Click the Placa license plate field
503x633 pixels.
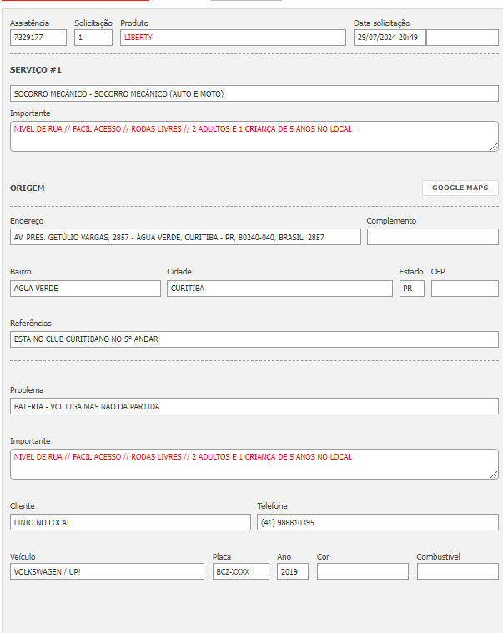pos(240,572)
